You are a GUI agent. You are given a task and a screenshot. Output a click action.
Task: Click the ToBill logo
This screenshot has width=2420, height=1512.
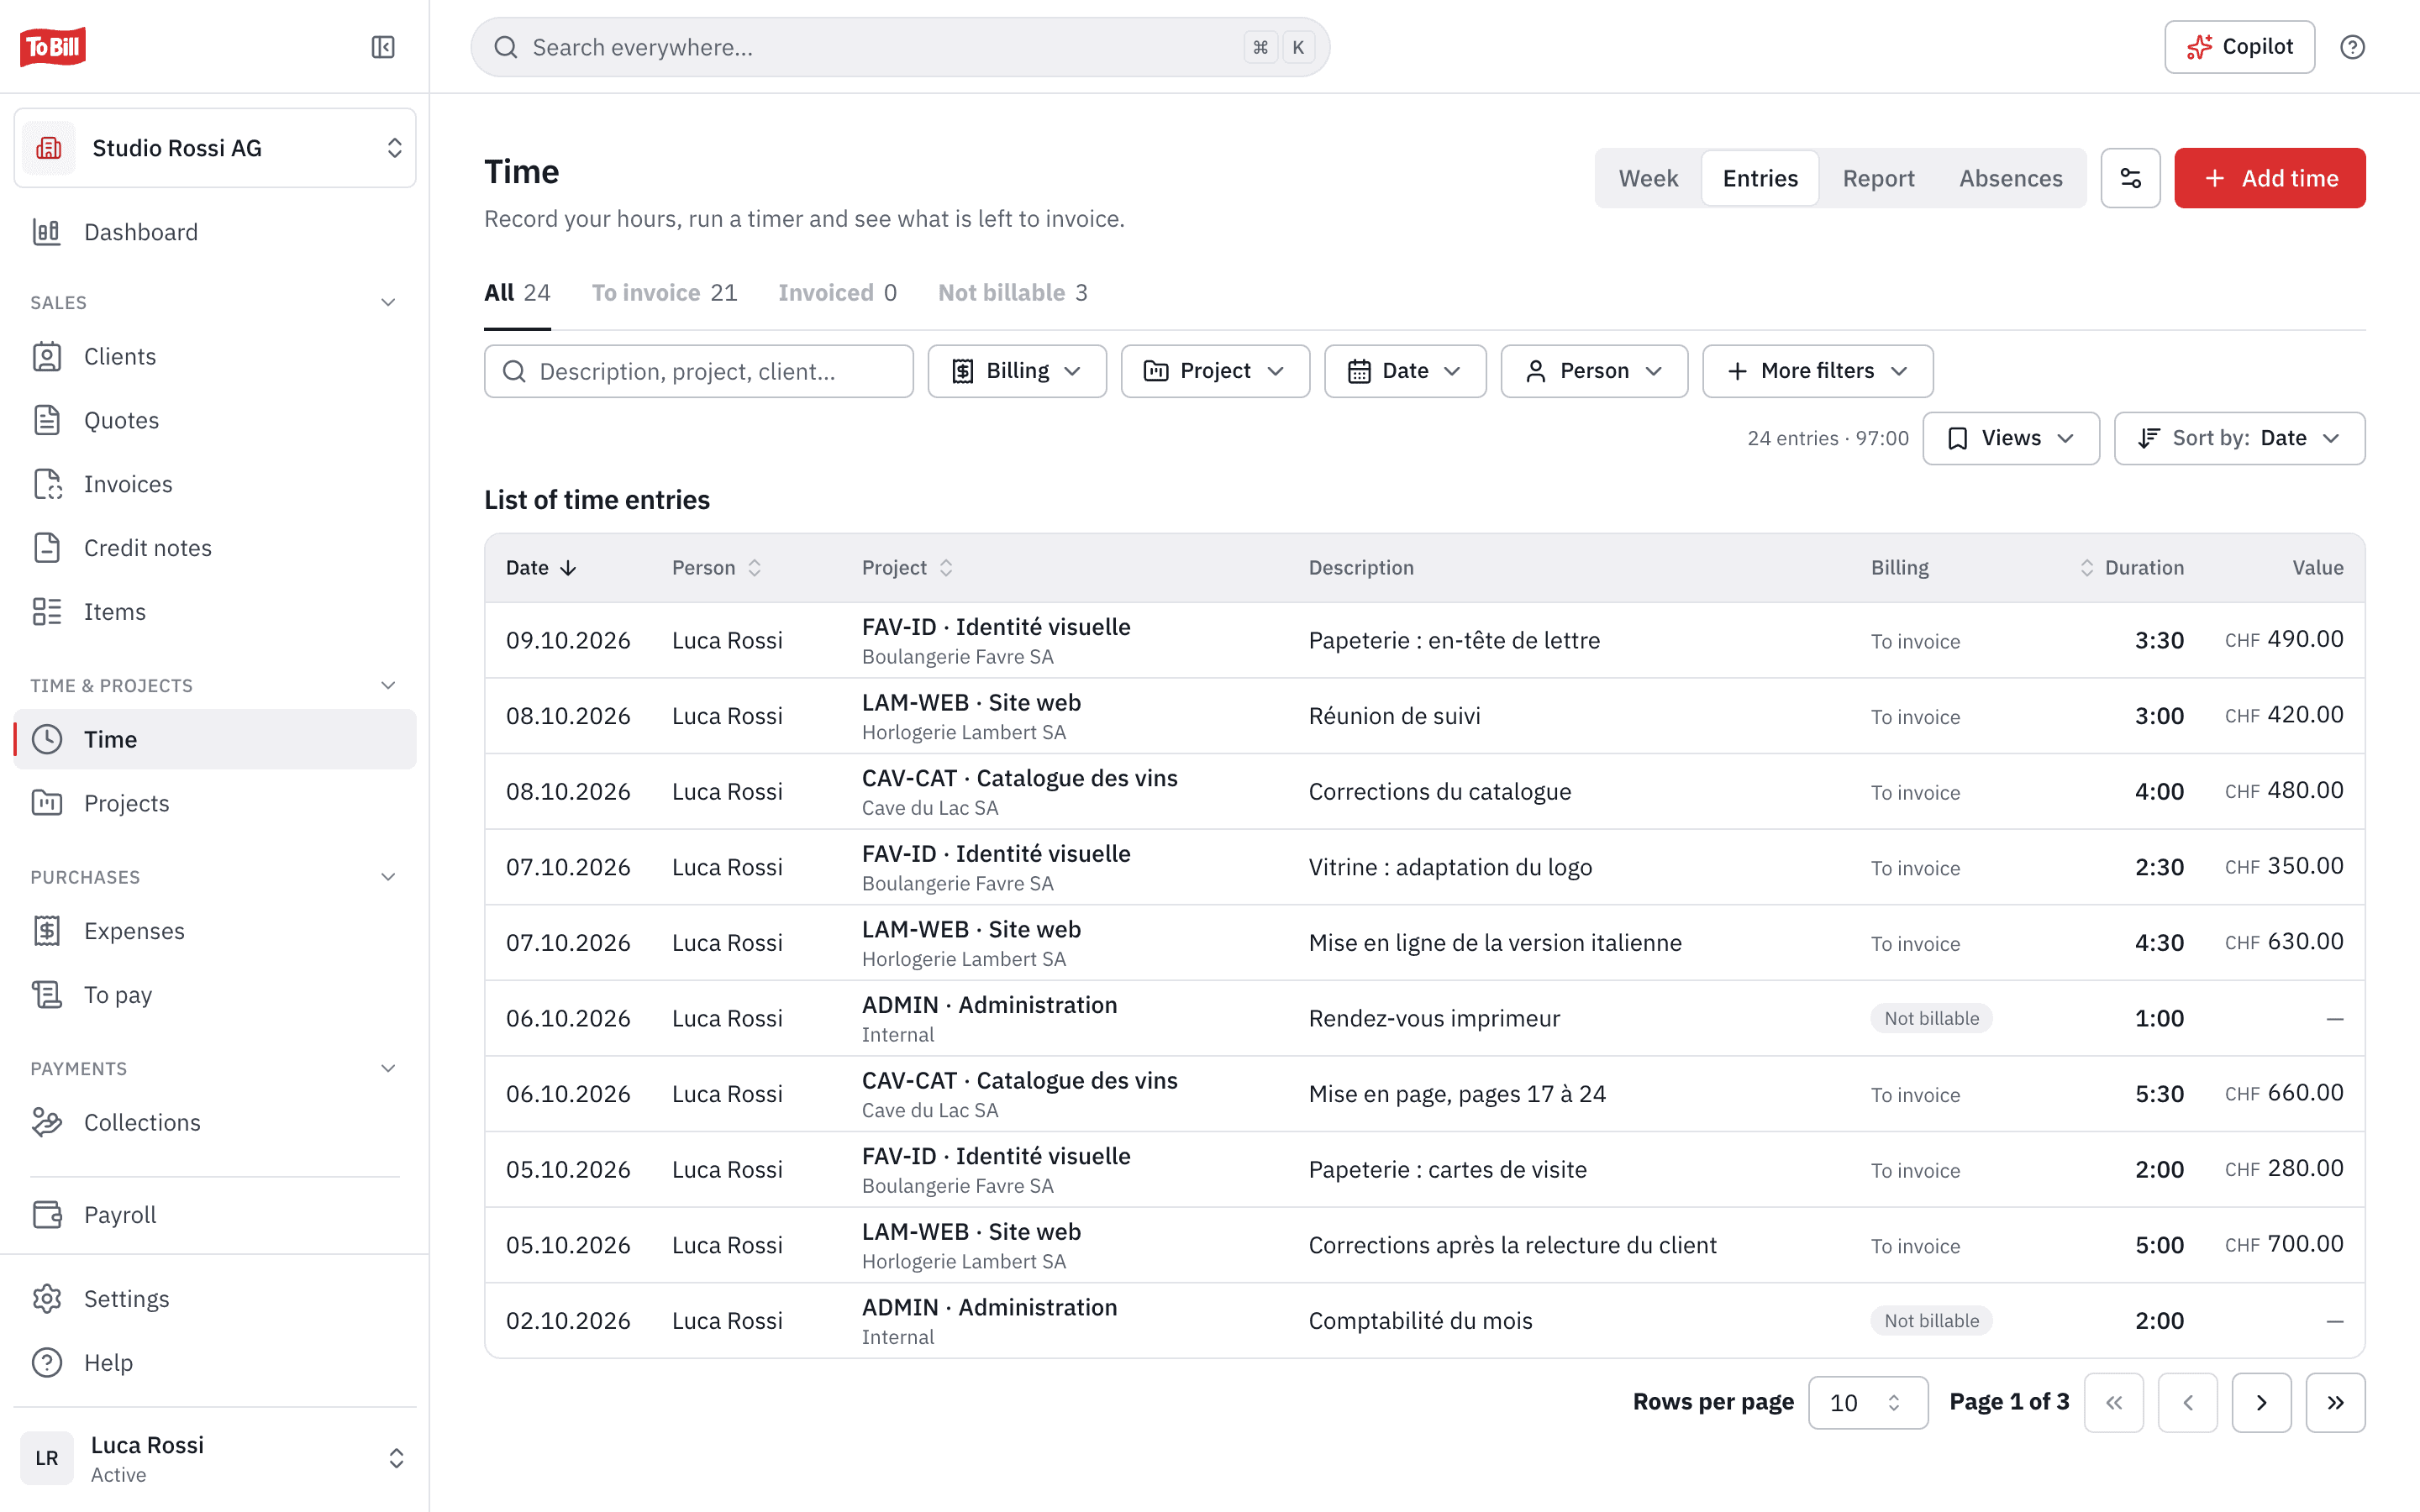pyautogui.click(x=53, y=46)
